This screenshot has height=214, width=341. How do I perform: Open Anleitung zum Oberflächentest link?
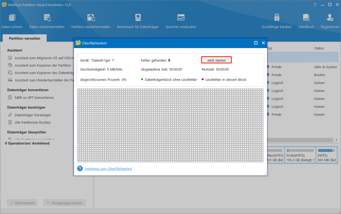108,169
